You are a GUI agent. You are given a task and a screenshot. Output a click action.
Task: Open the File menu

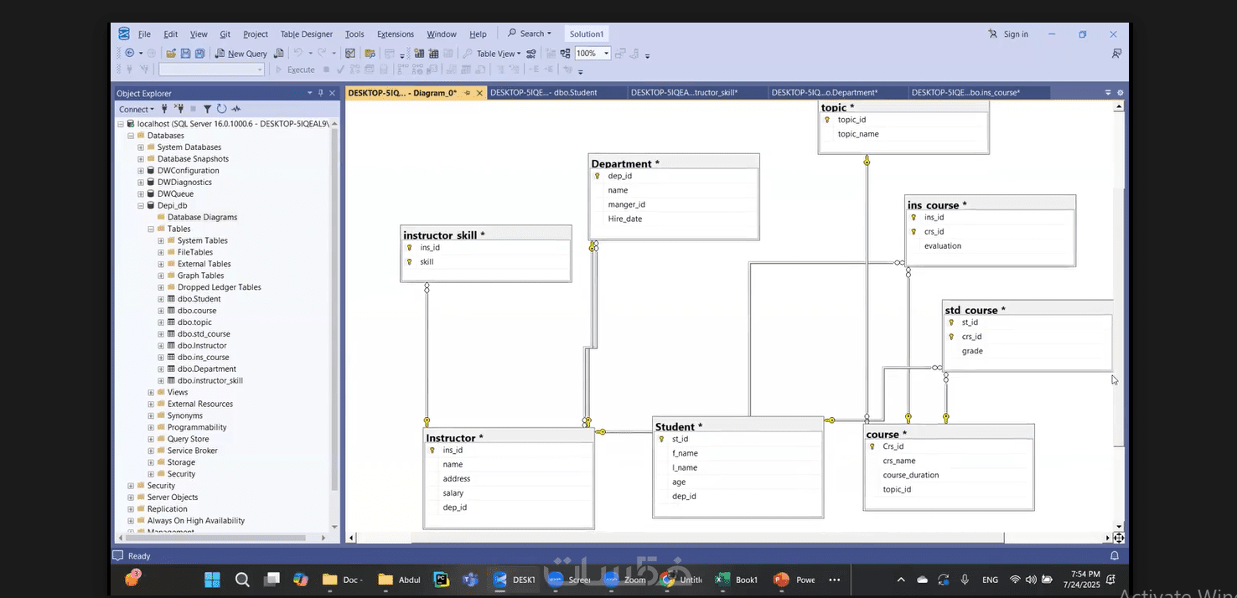point(144,34)
